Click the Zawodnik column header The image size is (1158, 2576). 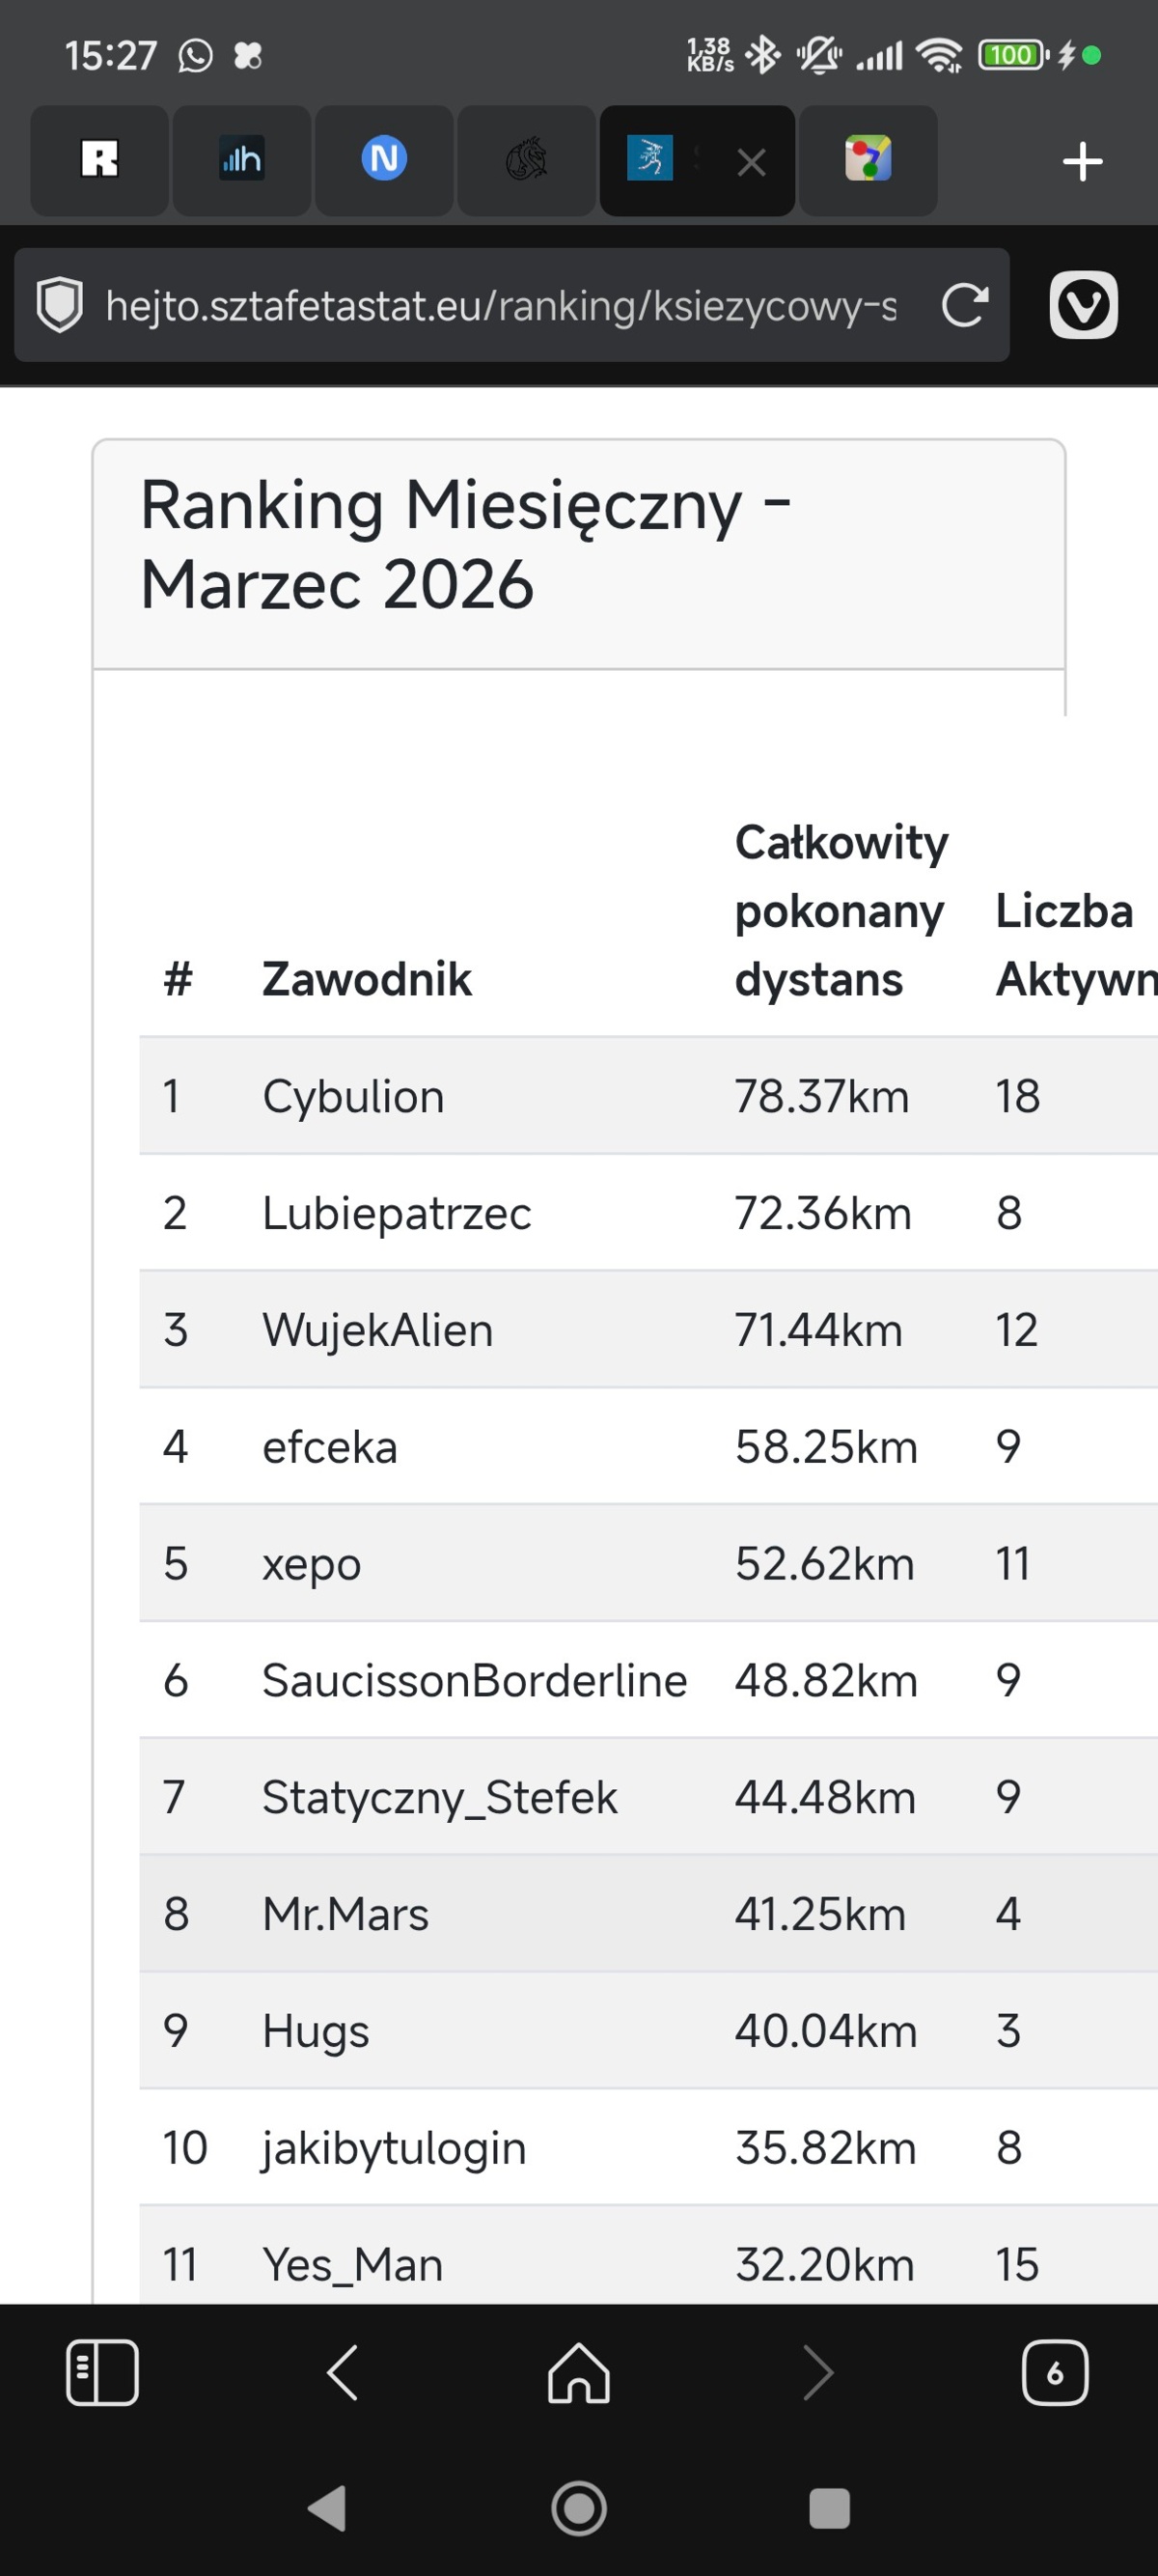coord(367,978)
